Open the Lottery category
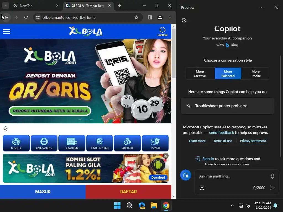 127,143
